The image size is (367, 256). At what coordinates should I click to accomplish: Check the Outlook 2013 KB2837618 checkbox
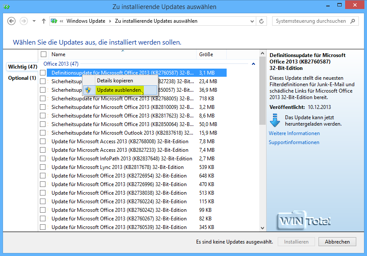click(42, 133)
